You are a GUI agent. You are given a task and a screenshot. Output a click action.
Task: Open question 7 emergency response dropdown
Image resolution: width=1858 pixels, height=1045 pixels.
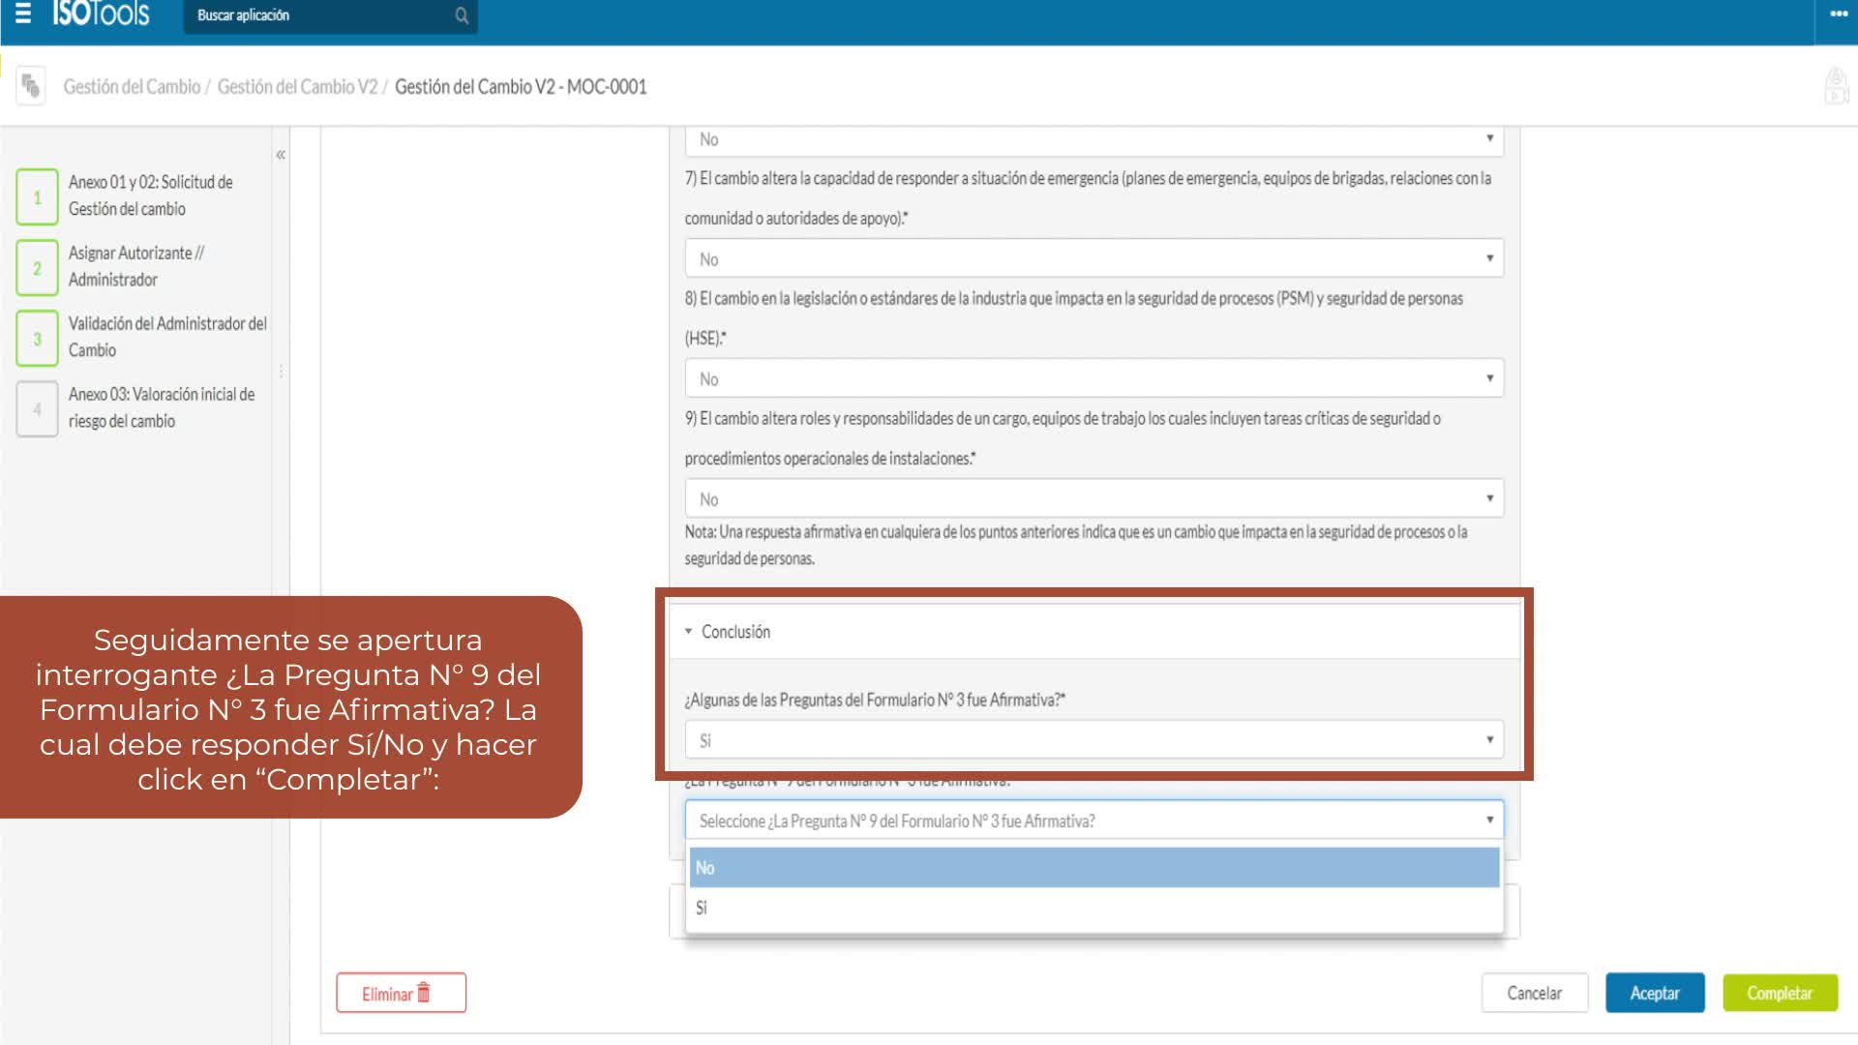tap(1094, 259)
